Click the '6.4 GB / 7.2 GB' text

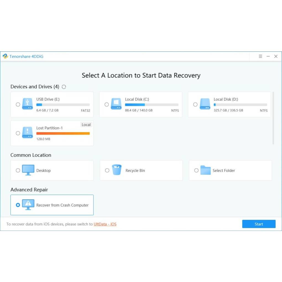[x=47, y=110]
